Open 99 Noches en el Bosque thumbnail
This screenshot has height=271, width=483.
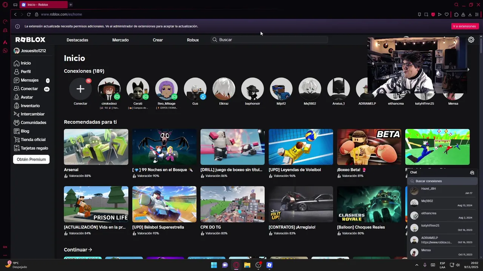(164, 147)
